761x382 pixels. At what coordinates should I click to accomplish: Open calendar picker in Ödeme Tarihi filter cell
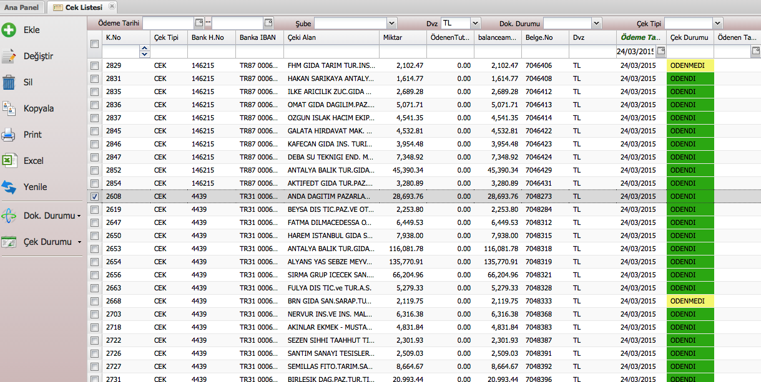pos(661,51)
